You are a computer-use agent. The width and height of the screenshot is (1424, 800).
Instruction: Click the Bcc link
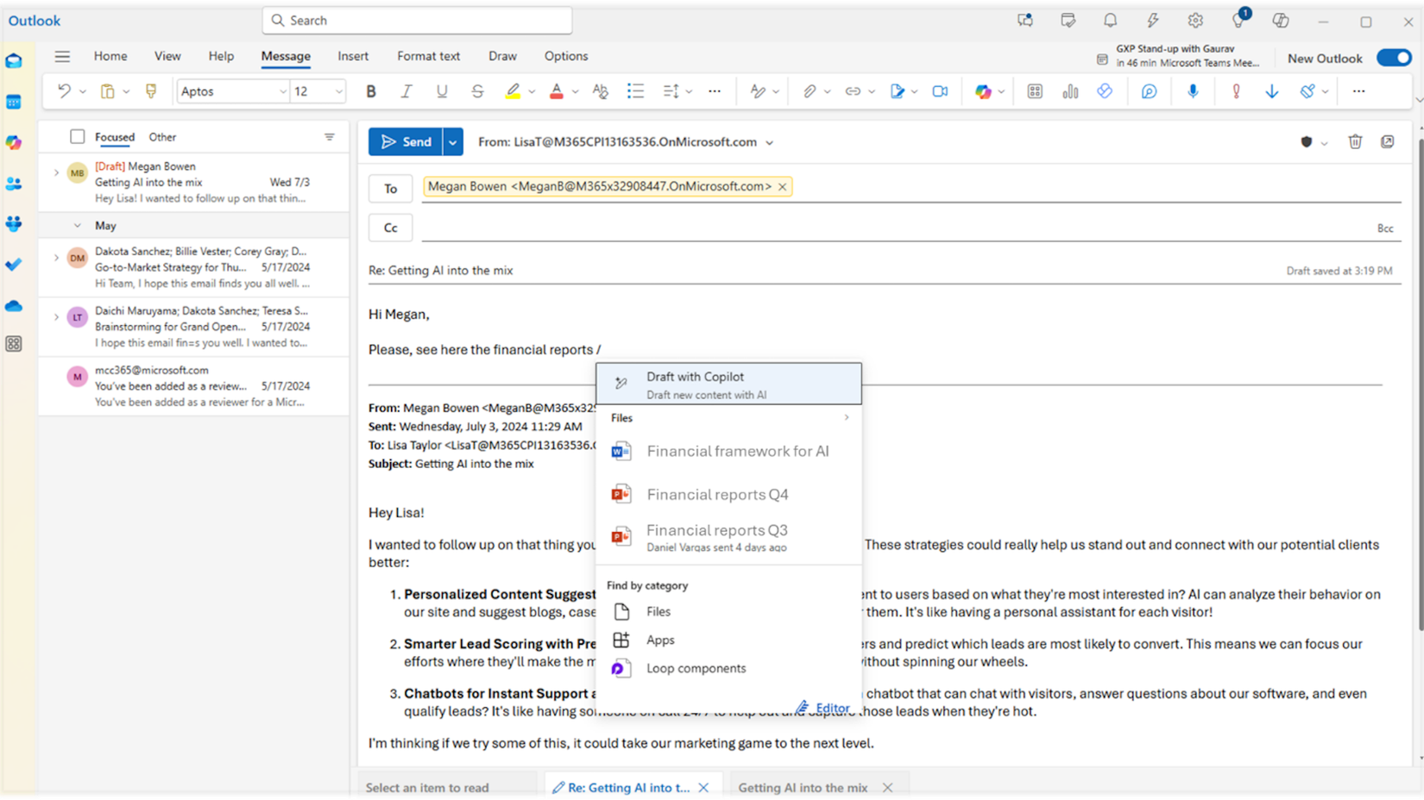coord(1385,228)
